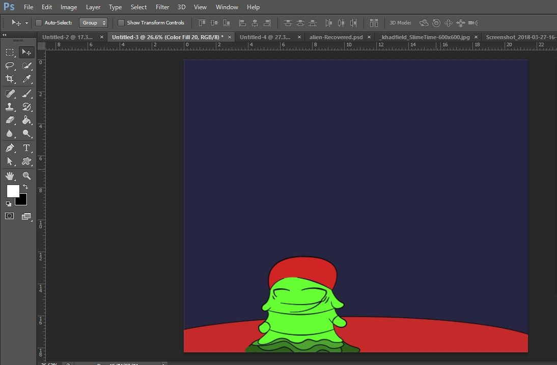Select the Rectangular Marquee tool
This screenshot has height=365, width=557.
(10, 52)
